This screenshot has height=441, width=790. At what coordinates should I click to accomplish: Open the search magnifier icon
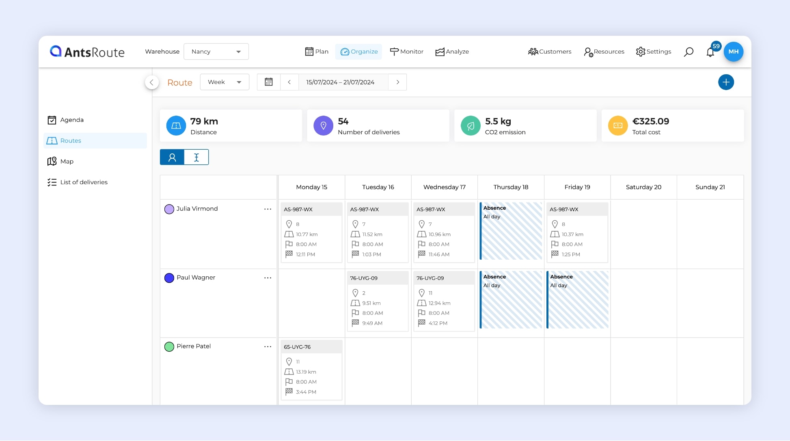coord(689,52)
